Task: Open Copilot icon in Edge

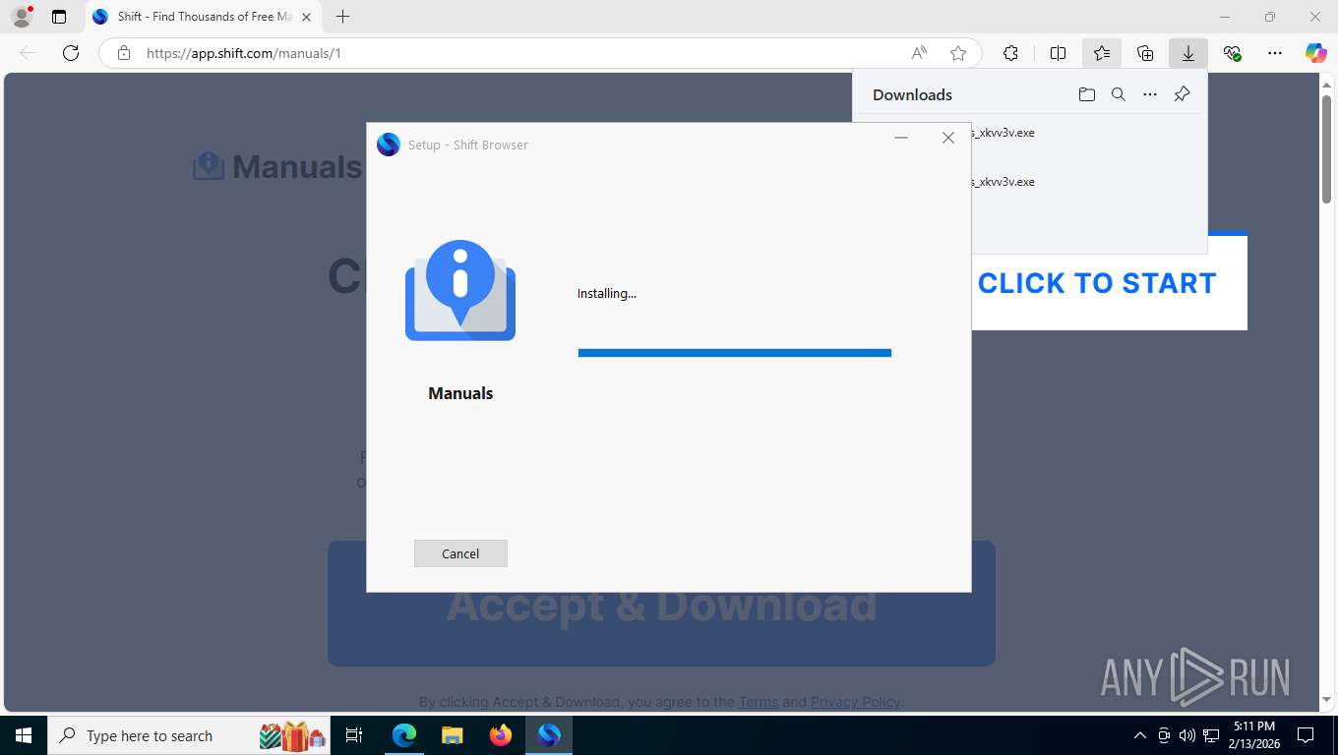Action: tap(1316, 53)
